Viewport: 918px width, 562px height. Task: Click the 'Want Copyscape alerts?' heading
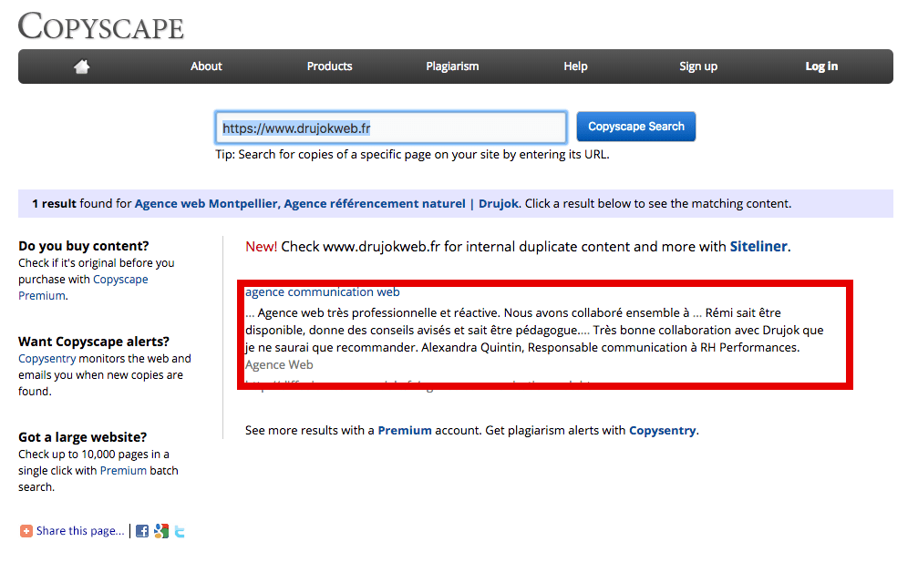(94, 342)
